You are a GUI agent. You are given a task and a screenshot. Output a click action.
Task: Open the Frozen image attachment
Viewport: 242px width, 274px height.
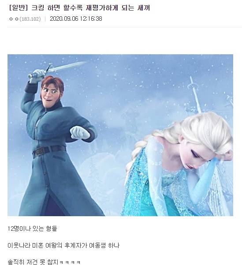[x=120, y=135]
